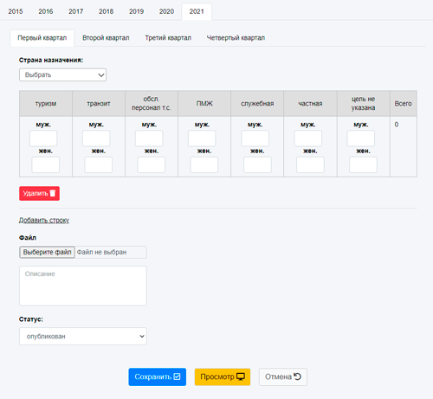
Task: Click the checkmark icon on Сохранить button
Action: [177, 376]
